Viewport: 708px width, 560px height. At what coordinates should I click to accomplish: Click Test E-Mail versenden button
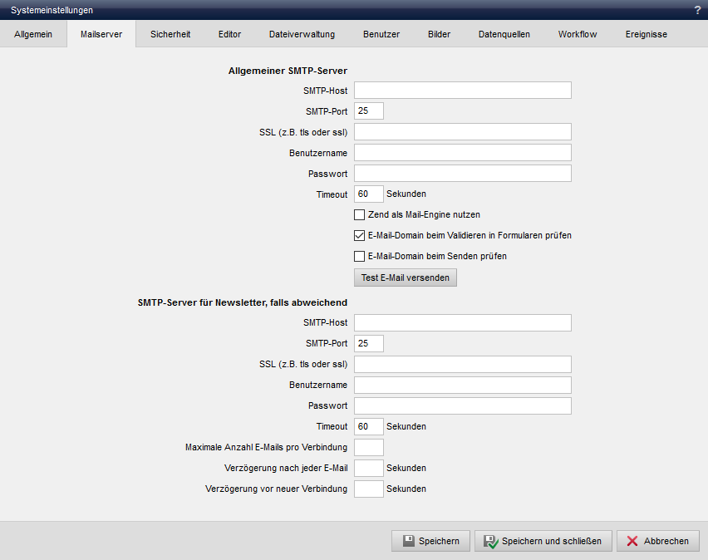tap(405, 278)
